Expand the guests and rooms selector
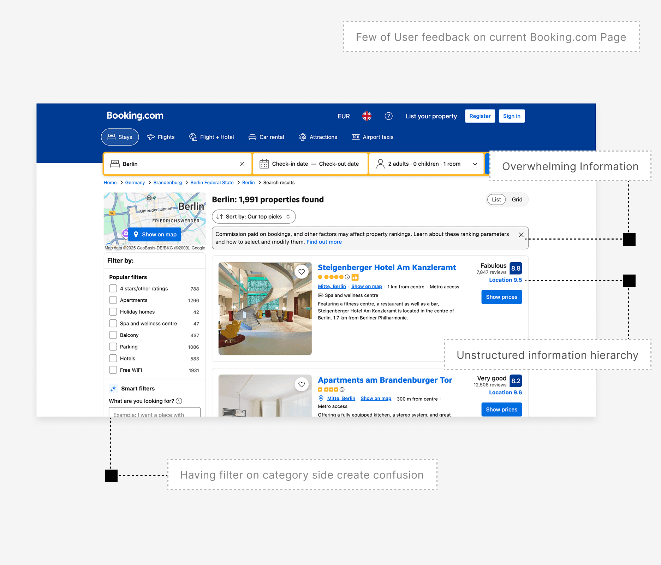Image resolution: width=661 pixels, height=565 pixels. click(x=427, y=164)
